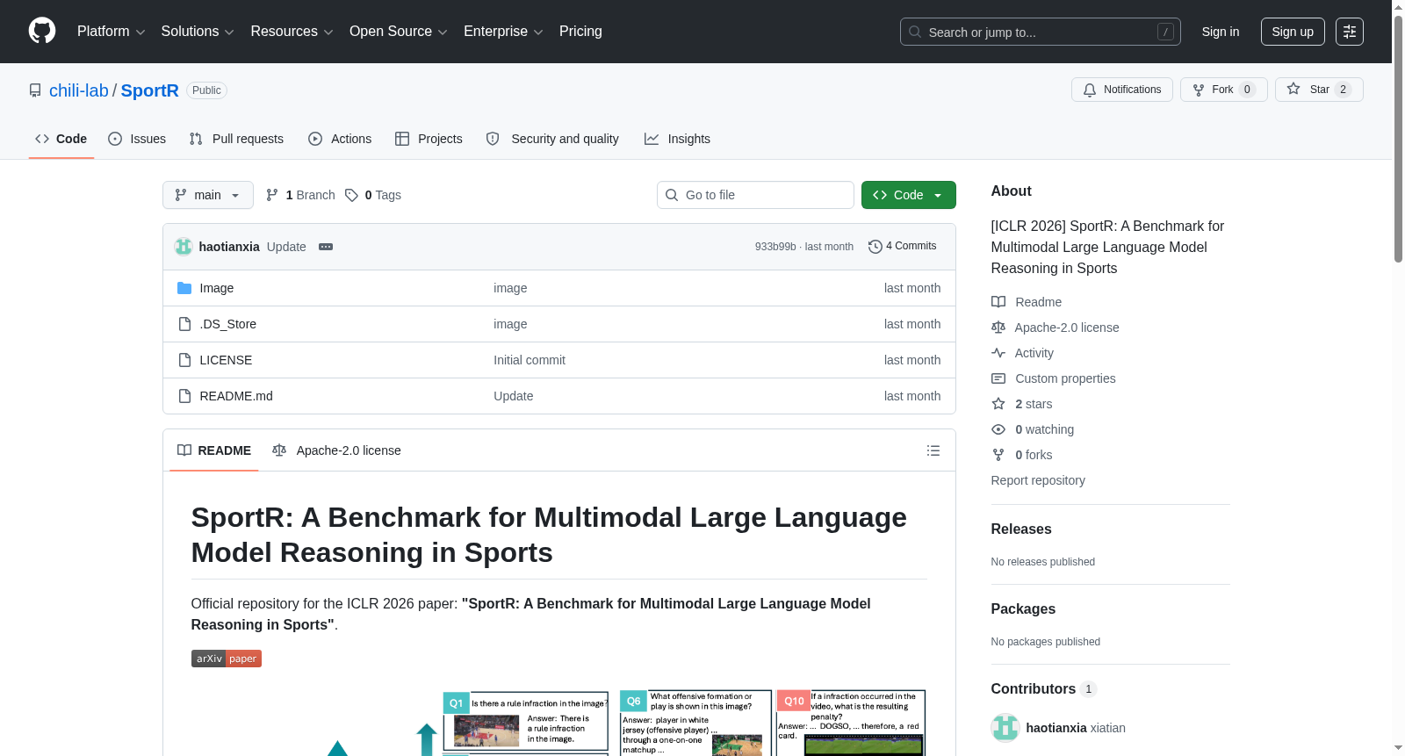The height and width of the screenshot is (756, 1405).
Task: Go to the Pricing page
Action: 580,32
